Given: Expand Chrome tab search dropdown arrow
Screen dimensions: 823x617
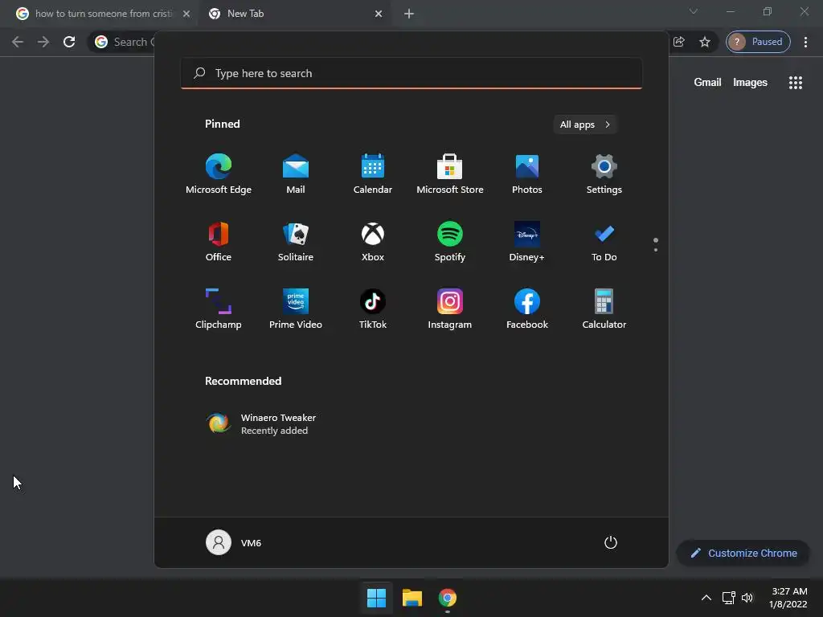Looking at the screenshot, I should (694, 11).
